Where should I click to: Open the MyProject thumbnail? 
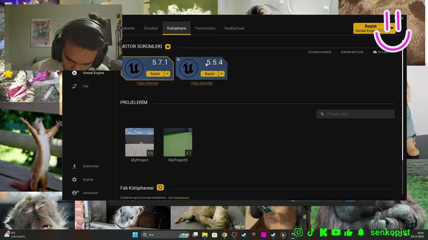click(139, 142)
